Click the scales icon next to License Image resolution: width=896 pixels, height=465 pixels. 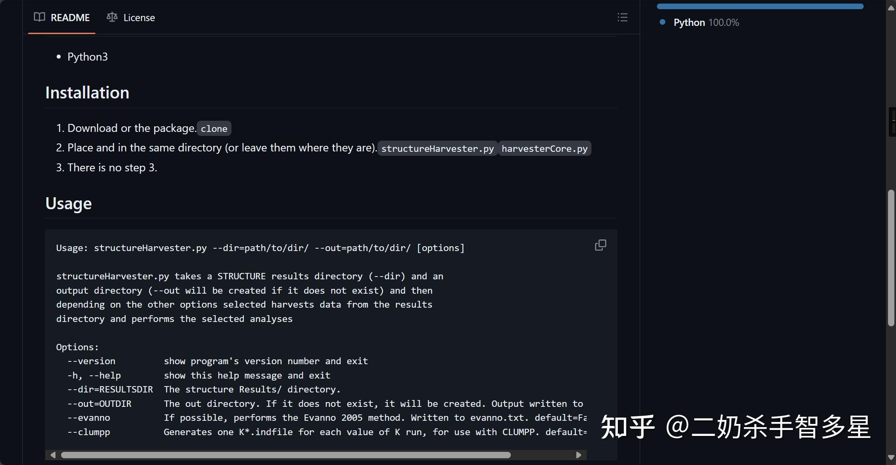(112, 17)
